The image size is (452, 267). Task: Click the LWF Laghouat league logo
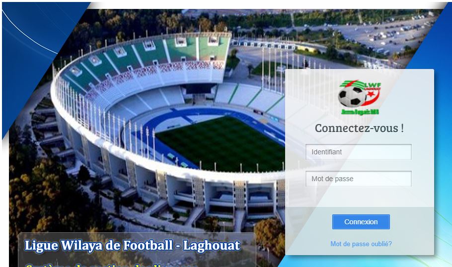(360, 98)
